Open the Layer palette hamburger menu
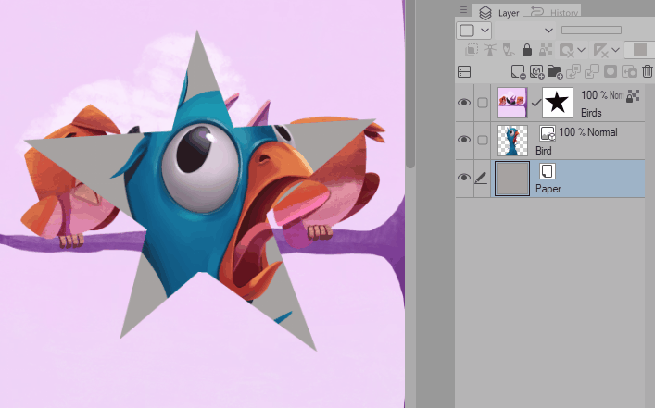 (x=464, y=9)
